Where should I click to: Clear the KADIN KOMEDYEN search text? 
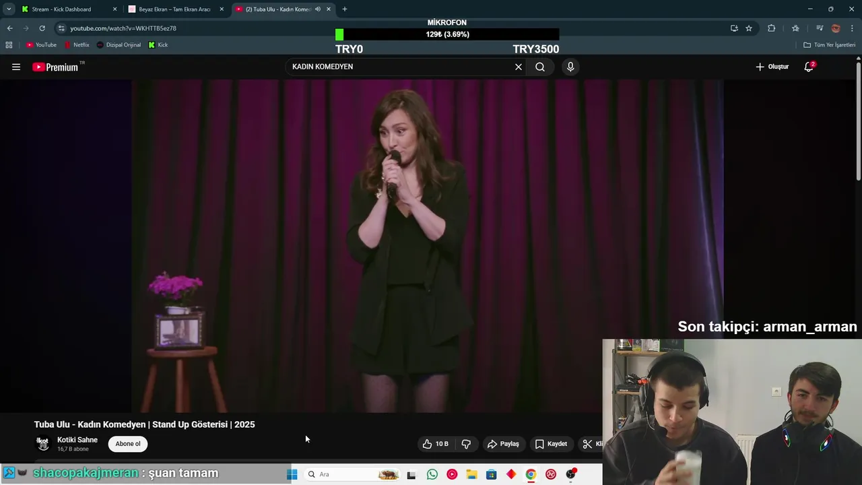(519, 67)
